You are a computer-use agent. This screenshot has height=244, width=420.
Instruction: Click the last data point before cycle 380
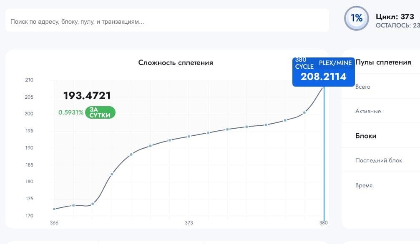(x=304, y=112)
